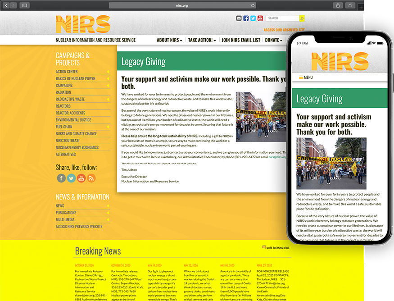Click the email envelope icon in header
Viewport: 394px width, 301px height.
[239, 18]
